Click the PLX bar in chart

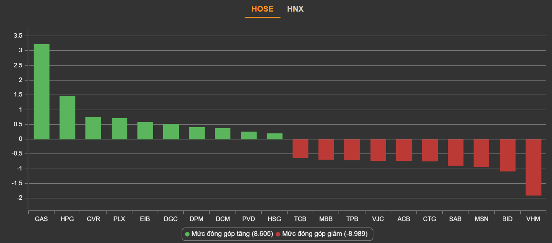tap(119, 129)
